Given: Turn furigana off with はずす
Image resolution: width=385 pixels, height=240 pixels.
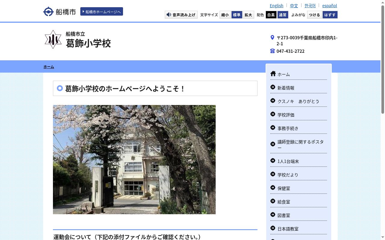Looking at the screenshot, I should (330, 15).
